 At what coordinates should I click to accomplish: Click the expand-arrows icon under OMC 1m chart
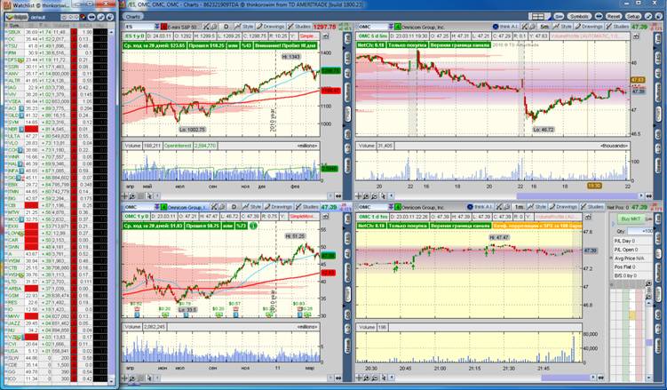600,378
